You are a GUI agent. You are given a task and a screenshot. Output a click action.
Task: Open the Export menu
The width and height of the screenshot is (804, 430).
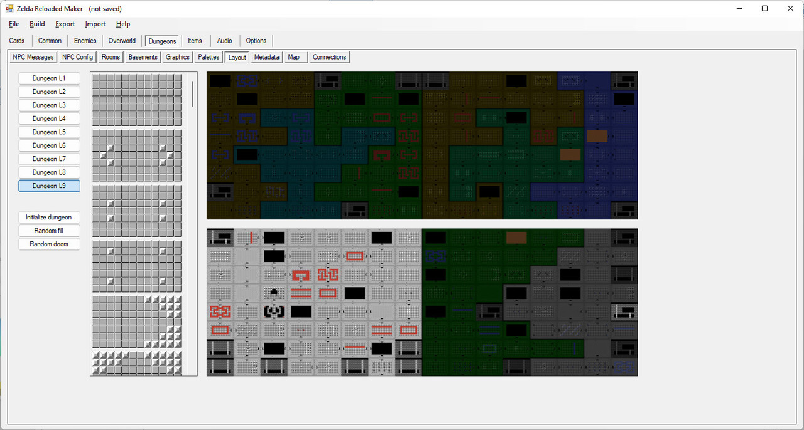[65, 24]
